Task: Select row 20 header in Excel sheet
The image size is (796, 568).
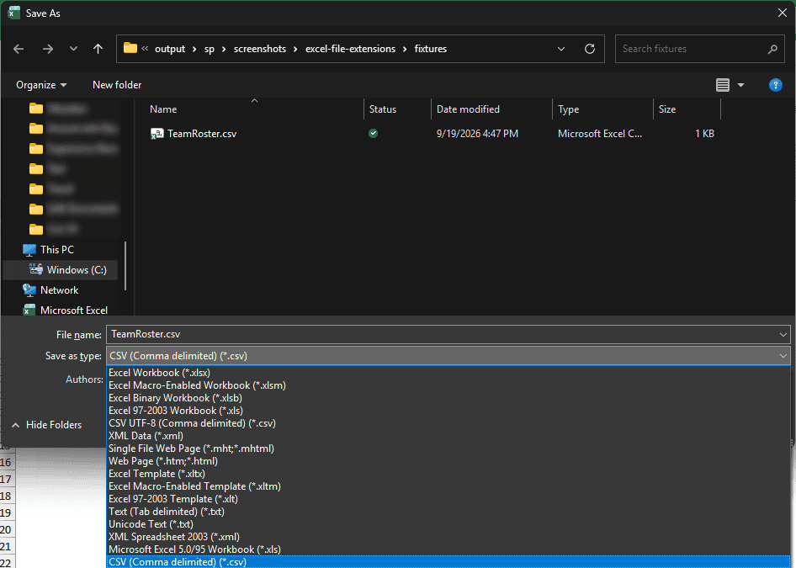Action: [6, 529]
